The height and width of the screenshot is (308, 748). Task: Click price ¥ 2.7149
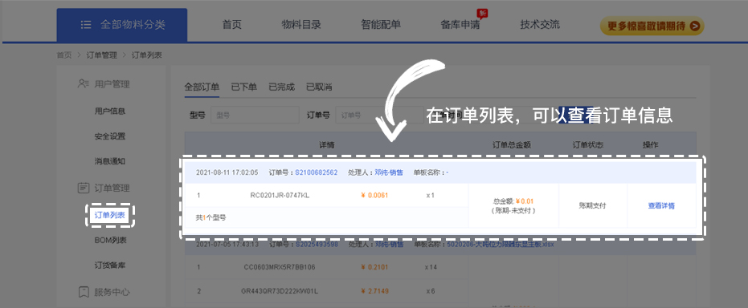(374, 290)
